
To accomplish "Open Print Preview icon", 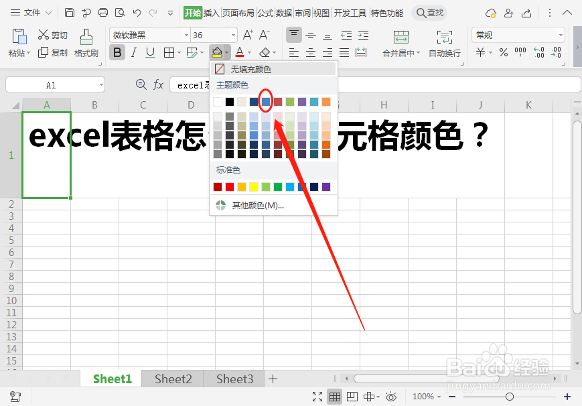I will [x=120, y=13].
